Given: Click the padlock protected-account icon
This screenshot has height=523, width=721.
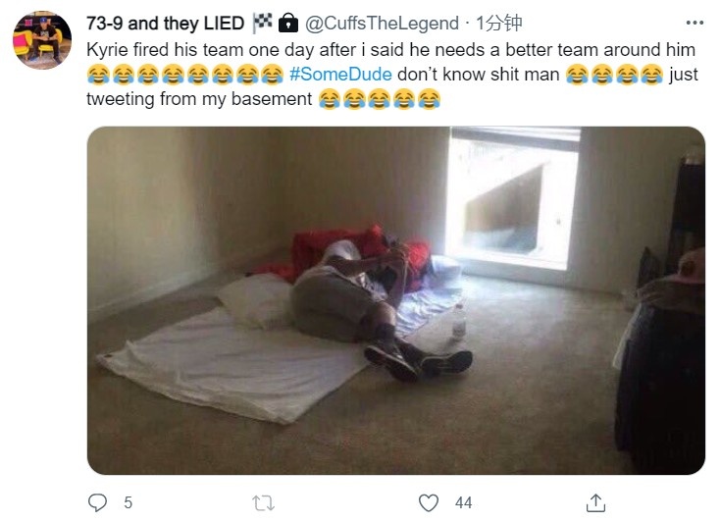Looking at the screenshot, I should click(288, 23).
